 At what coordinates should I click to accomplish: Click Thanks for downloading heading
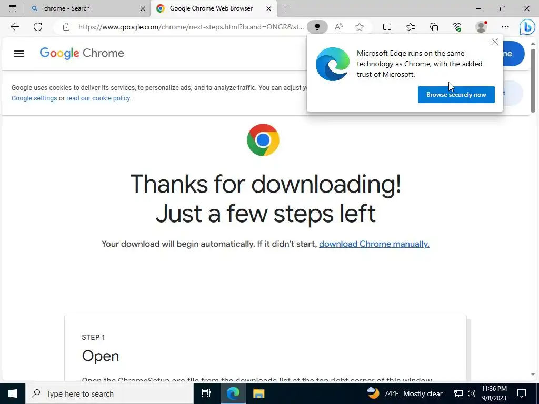point(265,184)
